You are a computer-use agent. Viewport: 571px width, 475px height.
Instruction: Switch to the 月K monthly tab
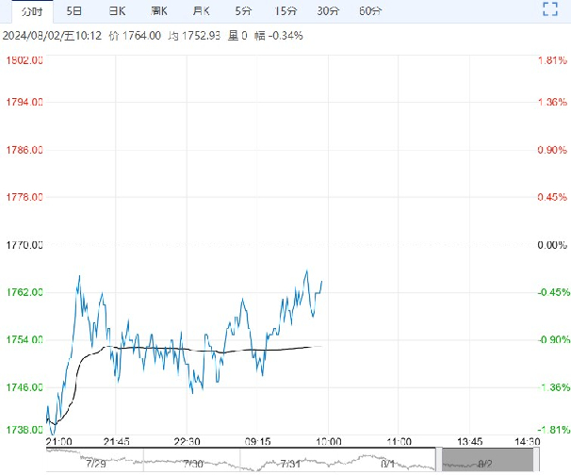201,11
